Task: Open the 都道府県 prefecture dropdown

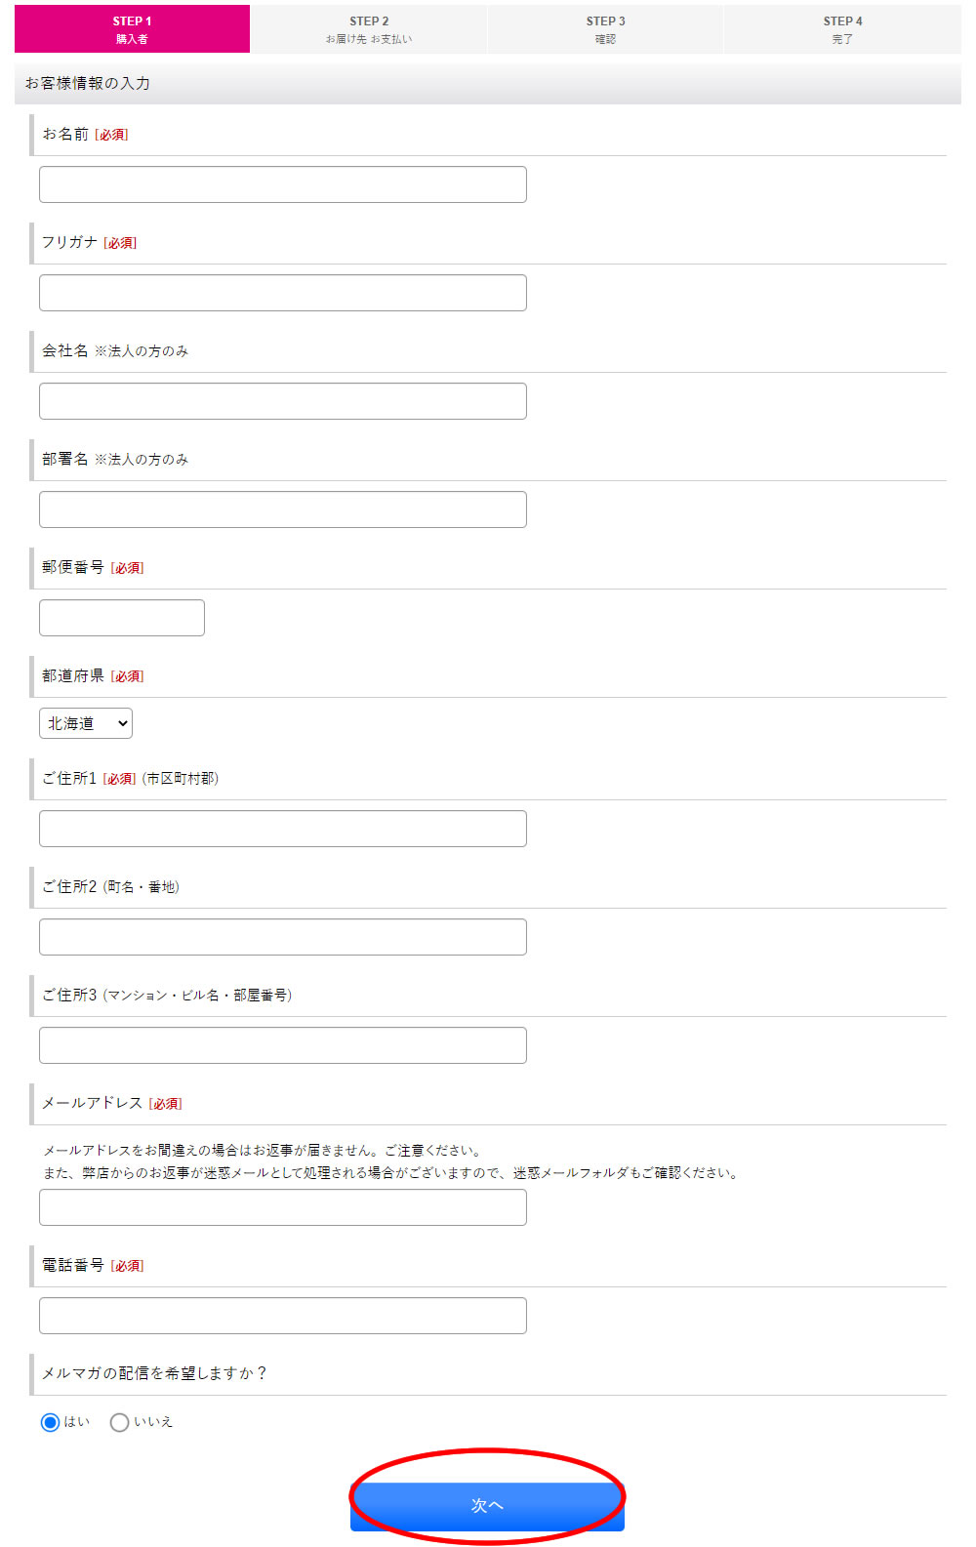Action: tap(86, 722)
